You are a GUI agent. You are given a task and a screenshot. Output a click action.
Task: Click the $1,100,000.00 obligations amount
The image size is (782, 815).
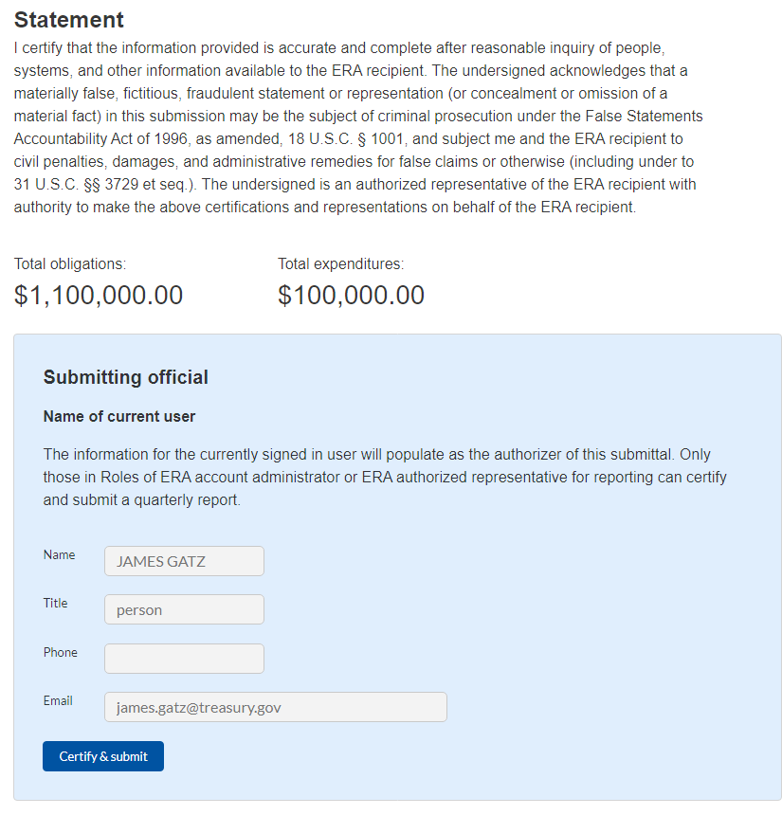(99, 295)
